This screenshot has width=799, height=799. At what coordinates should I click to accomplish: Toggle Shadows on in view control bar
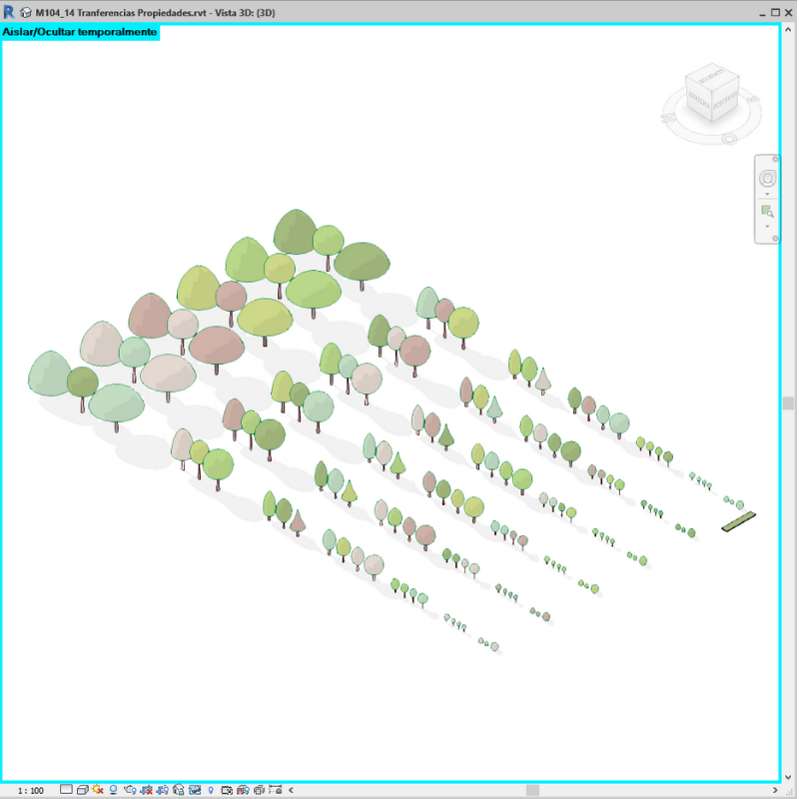coord(114,790)
